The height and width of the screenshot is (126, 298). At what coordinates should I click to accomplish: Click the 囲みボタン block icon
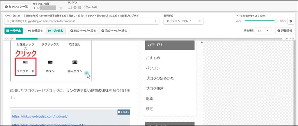click(x=75, y=62)
